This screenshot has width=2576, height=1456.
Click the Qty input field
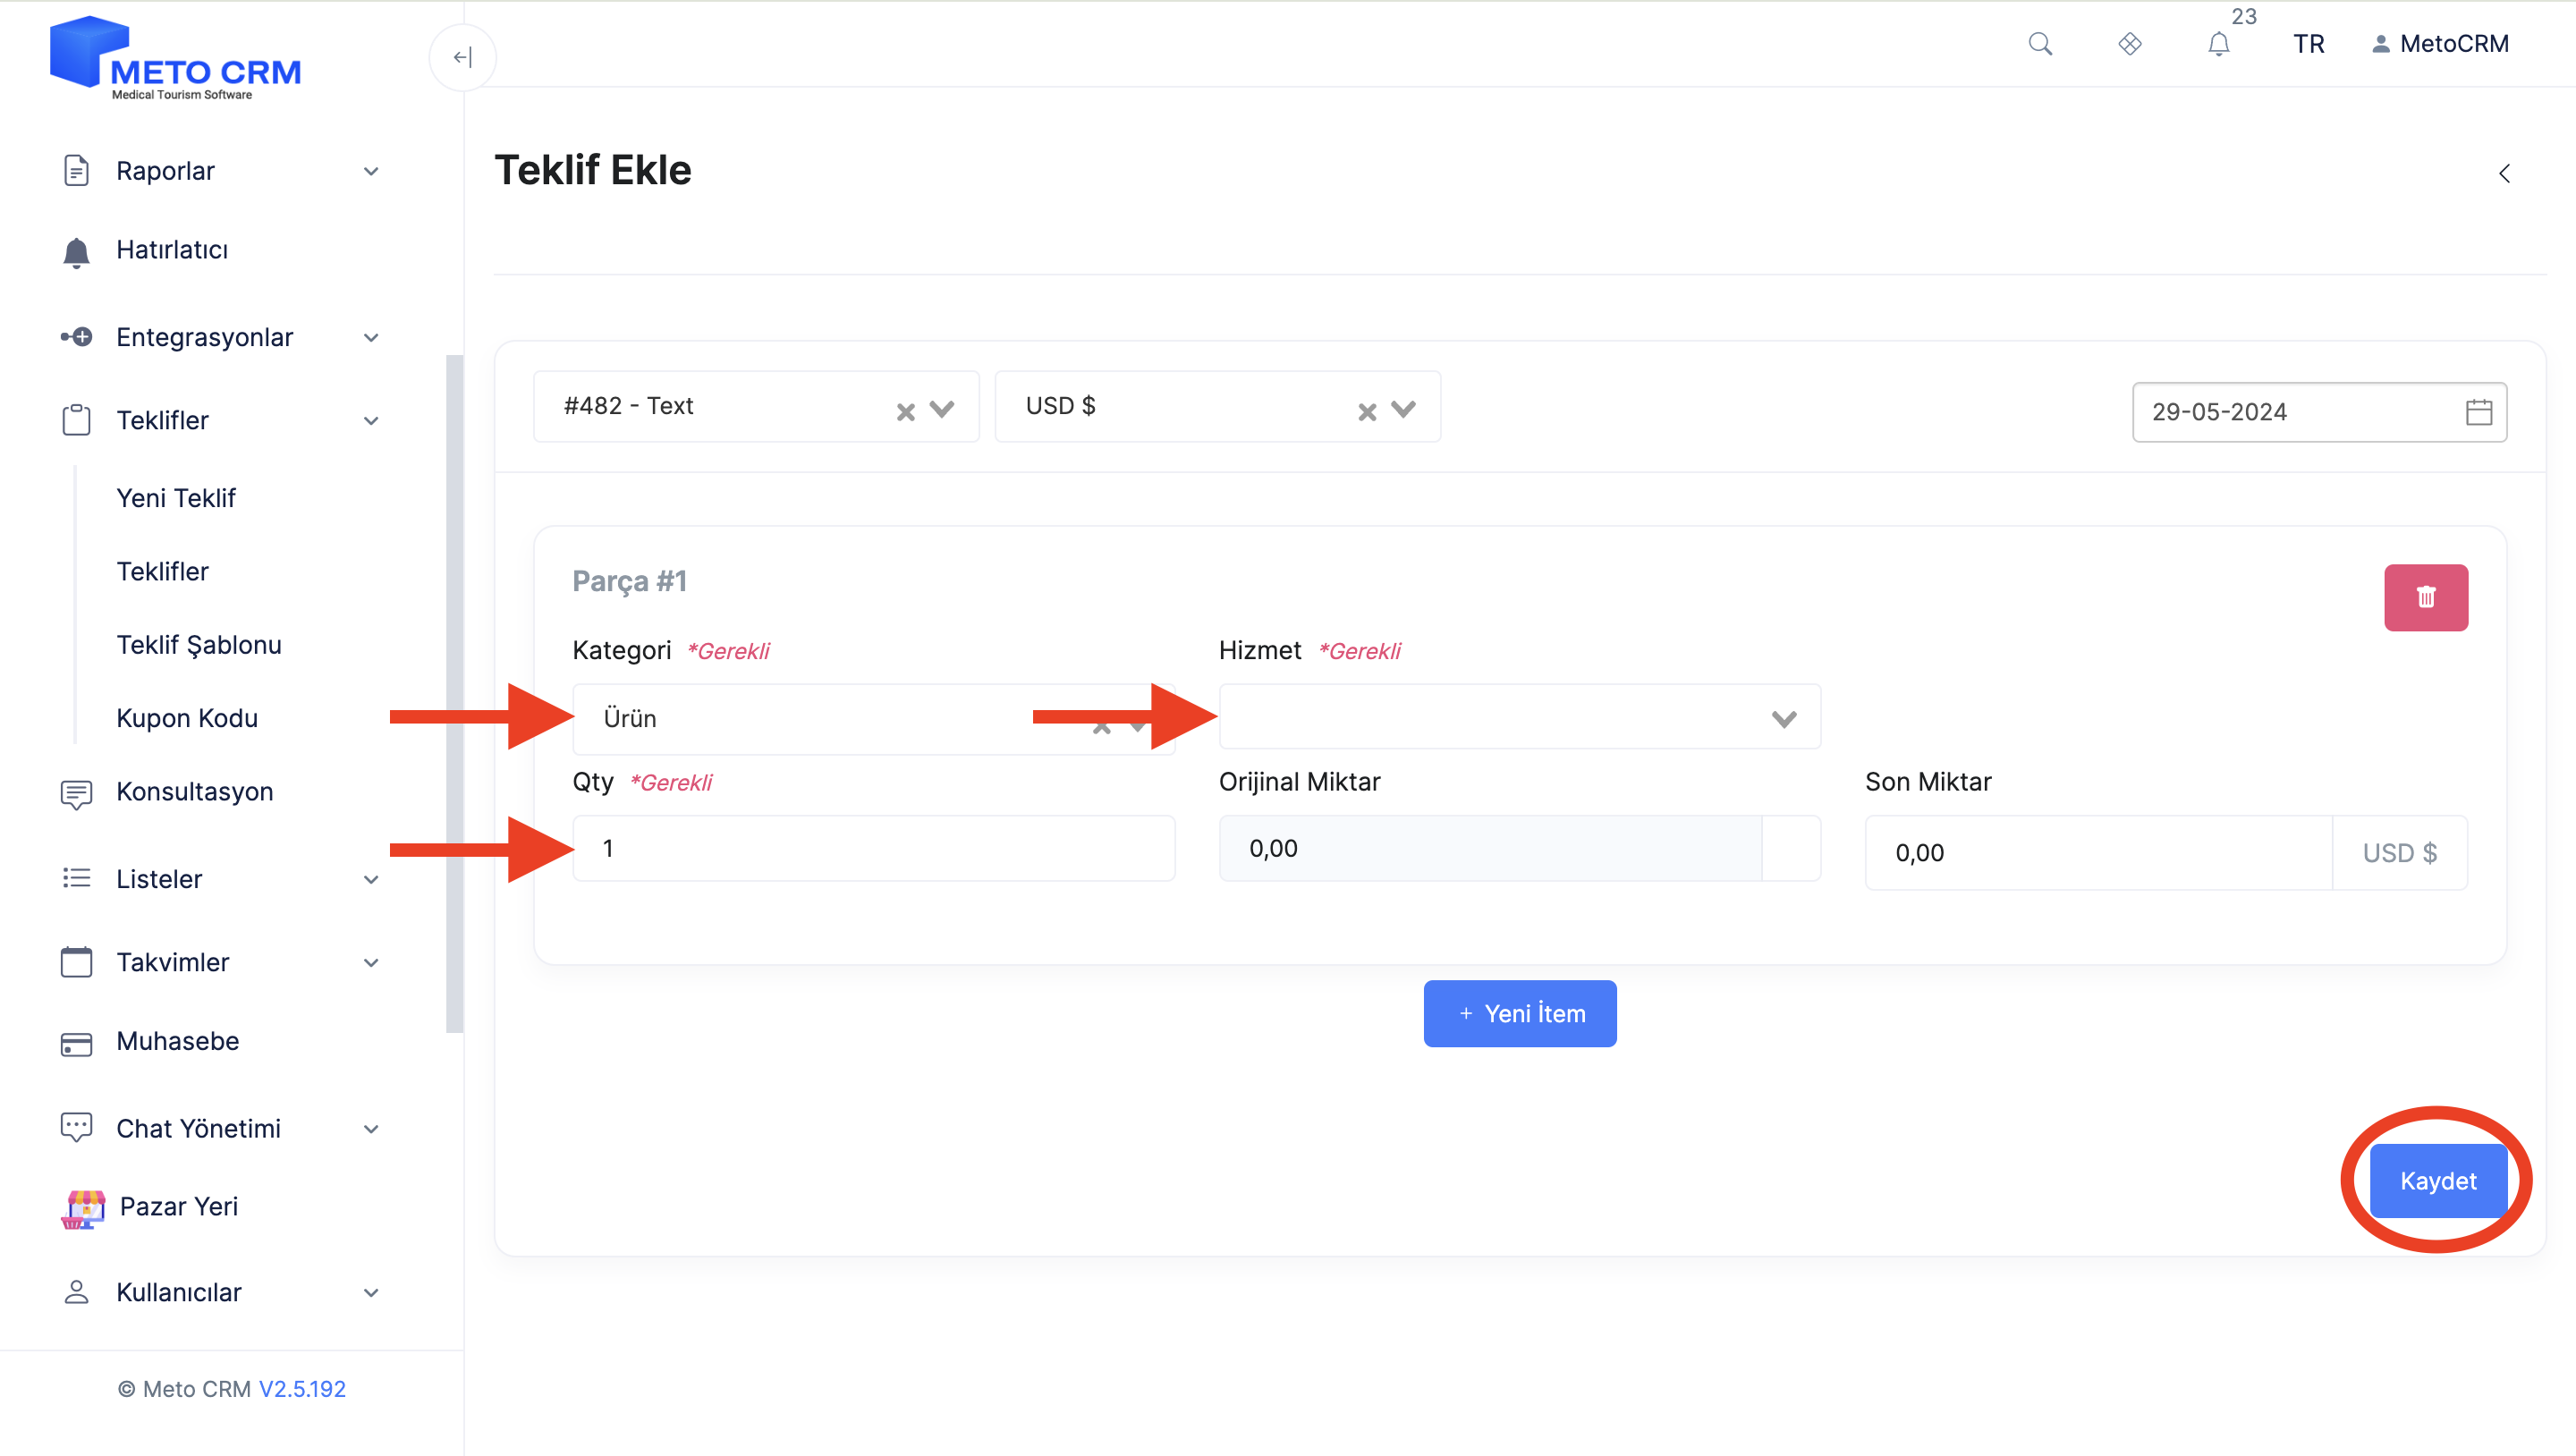coord(873,848)
